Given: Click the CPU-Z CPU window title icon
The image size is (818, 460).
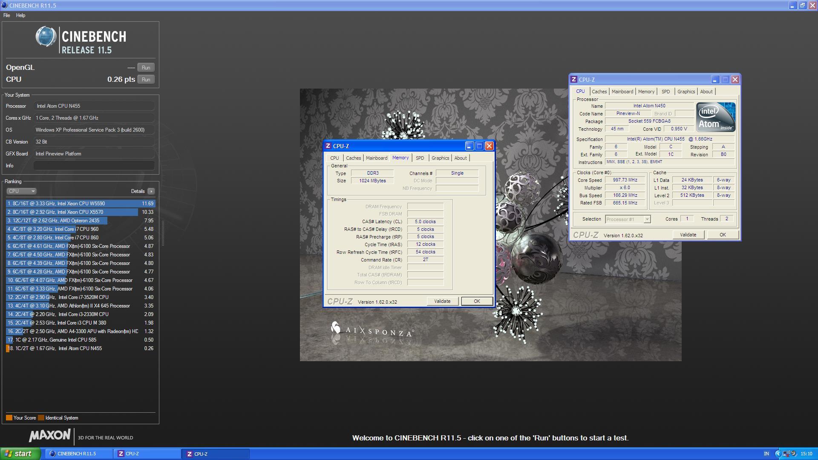Looking at the screenshot, I should click(574, 80).
